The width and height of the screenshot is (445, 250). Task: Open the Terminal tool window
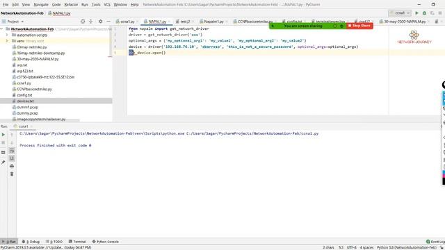pyautogui.click(x=77, y=242)
